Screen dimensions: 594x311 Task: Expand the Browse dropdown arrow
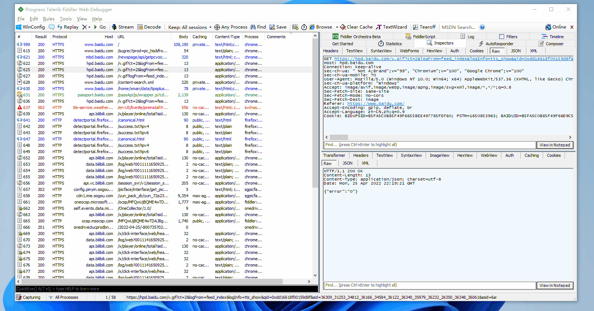pyautogui.click(x=337, y=27)
